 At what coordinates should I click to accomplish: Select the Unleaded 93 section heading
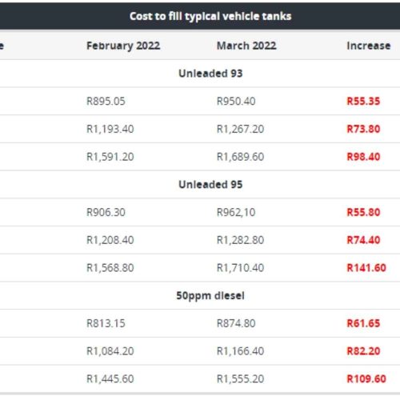click(x=210, y=74)
